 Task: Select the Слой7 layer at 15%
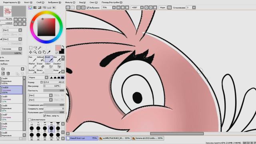(12, 117)
